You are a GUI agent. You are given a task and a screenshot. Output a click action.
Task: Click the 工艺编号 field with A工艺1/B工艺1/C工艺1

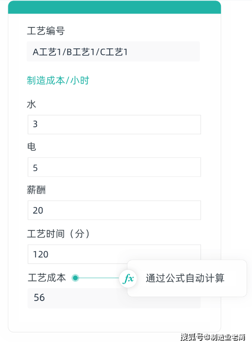[113, 52]
